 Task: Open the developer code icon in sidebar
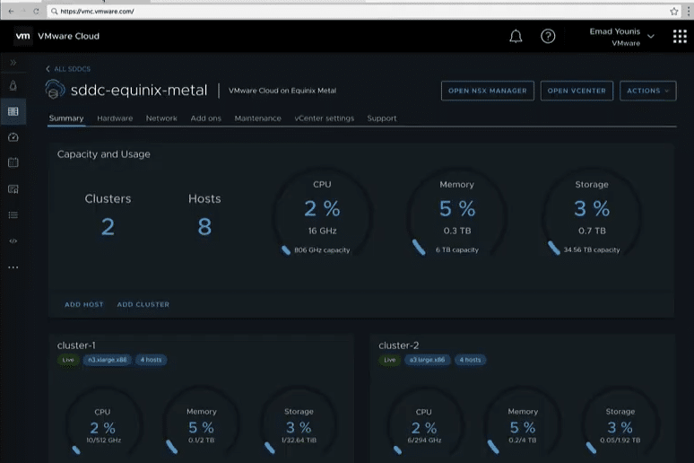click(x=13, y=241)
